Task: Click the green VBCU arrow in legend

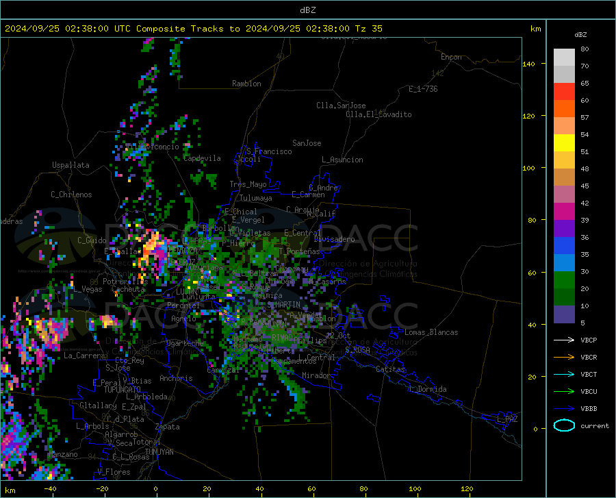Action: pos(564,392)
